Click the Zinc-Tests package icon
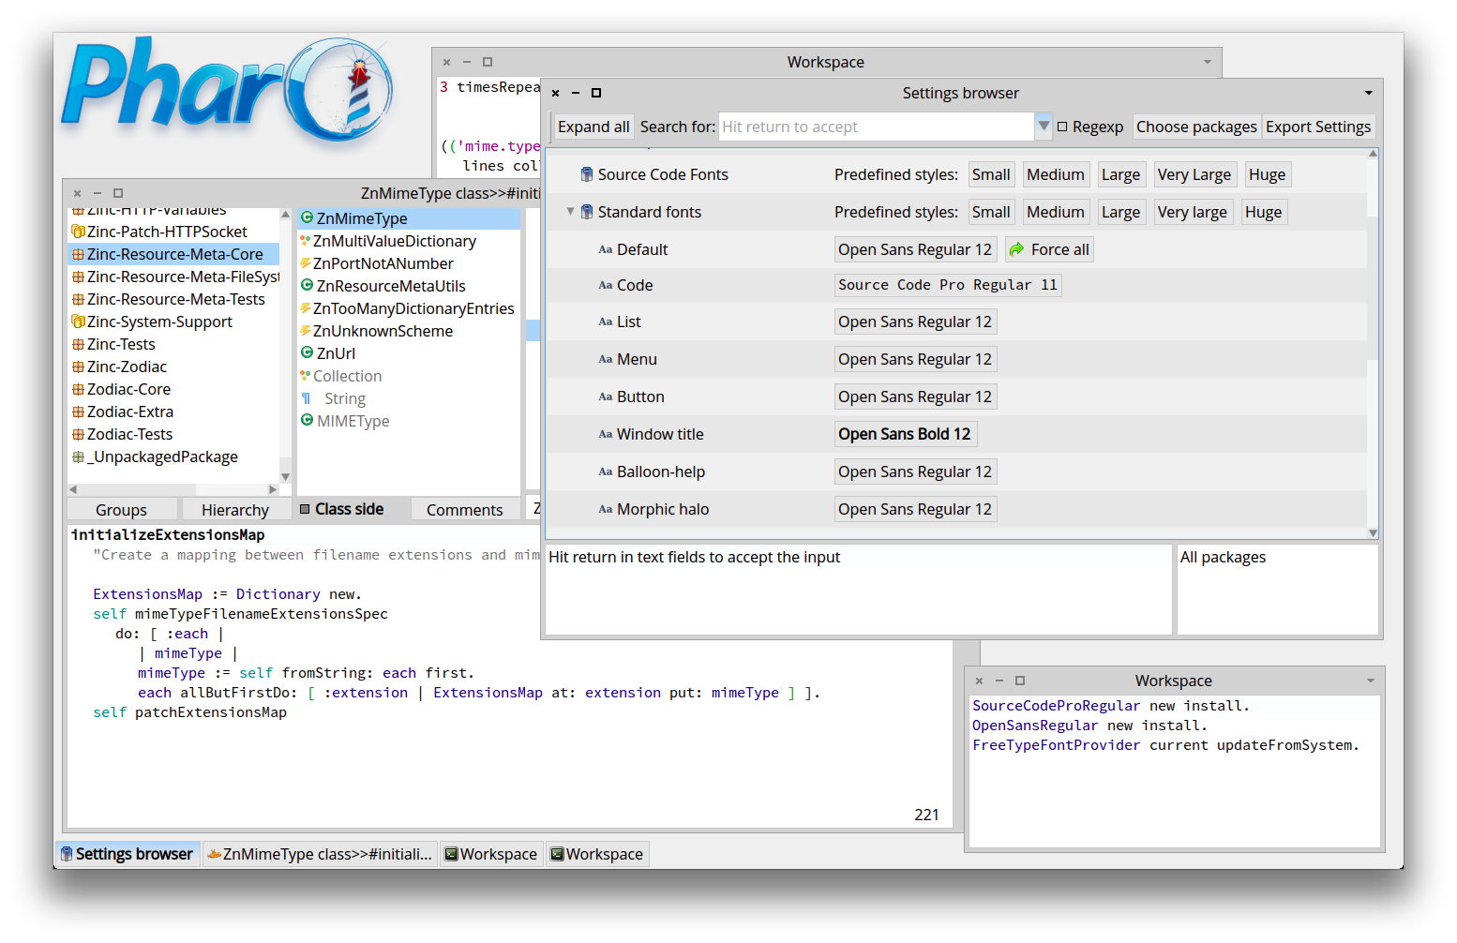 pyautogui.click(x=79, y=344)
